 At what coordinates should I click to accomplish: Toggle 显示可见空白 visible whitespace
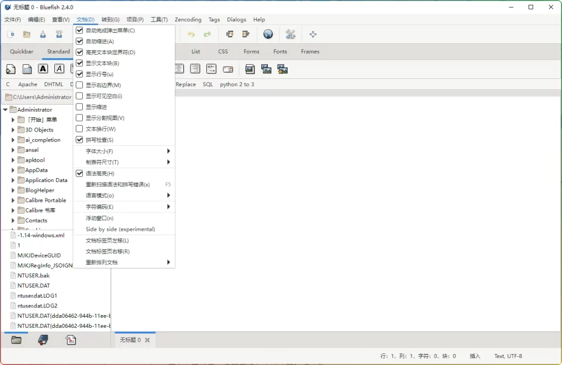click(105, 96)
